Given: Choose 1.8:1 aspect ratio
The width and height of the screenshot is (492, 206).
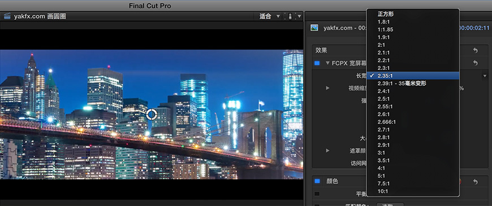Looking at the screenshot, I should coord(413,22).
